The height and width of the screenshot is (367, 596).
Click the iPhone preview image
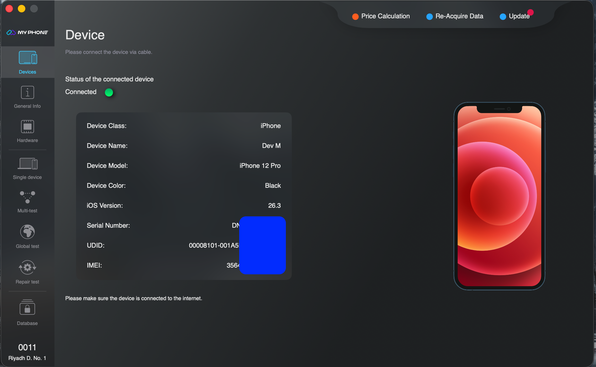[499, 196]
